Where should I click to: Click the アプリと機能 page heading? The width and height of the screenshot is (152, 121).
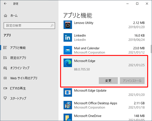(x=78, y=16)
